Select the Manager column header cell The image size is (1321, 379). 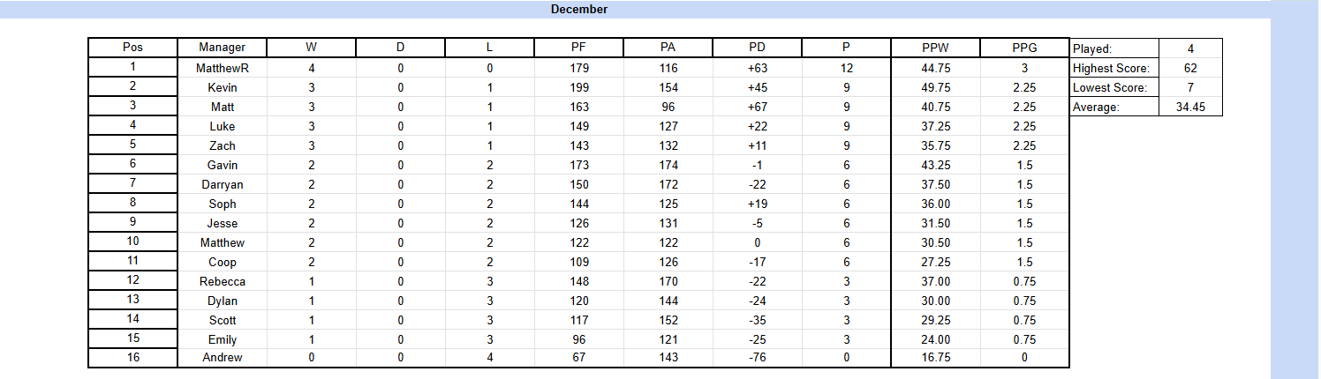[222, 48]
